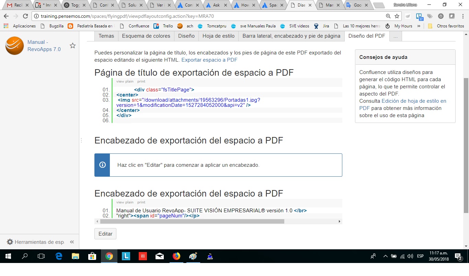Open Firefox from taskbar
The width and height of the screenshot is (469, 276).
pos(176,256)
